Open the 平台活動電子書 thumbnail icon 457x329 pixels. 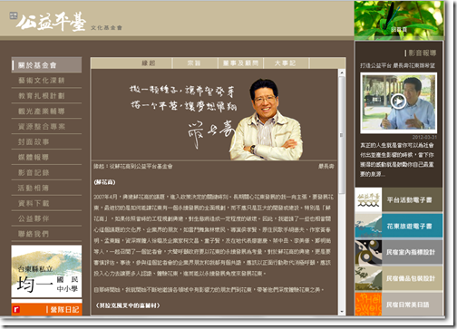point(368,199)
